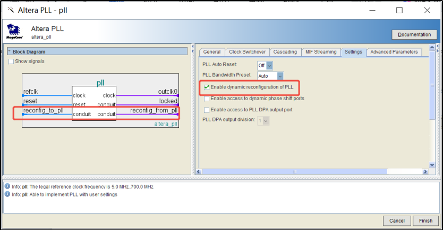
Task: Open the Documentation button
Action: (x=414, y=34)
